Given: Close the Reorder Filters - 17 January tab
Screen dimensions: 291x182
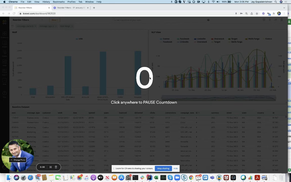Looking at the screenshot, I should (x=88, y=8).
